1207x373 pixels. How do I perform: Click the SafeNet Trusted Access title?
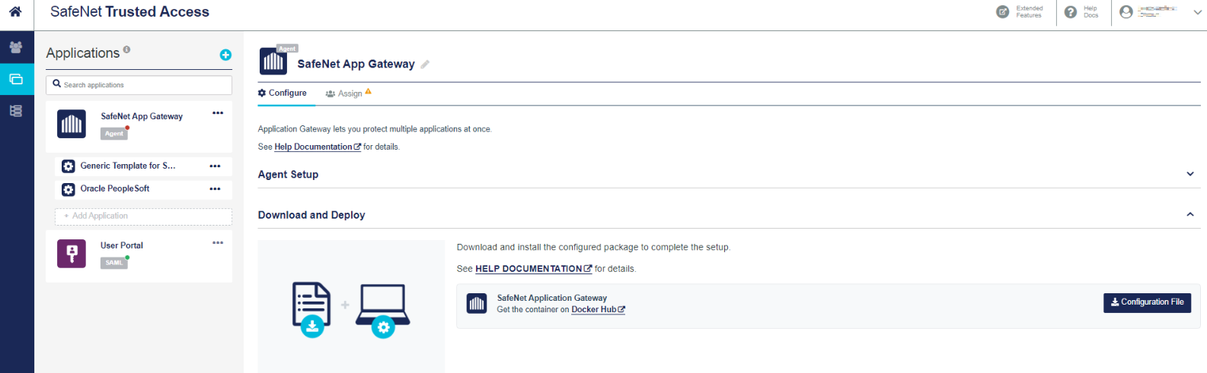129,12
